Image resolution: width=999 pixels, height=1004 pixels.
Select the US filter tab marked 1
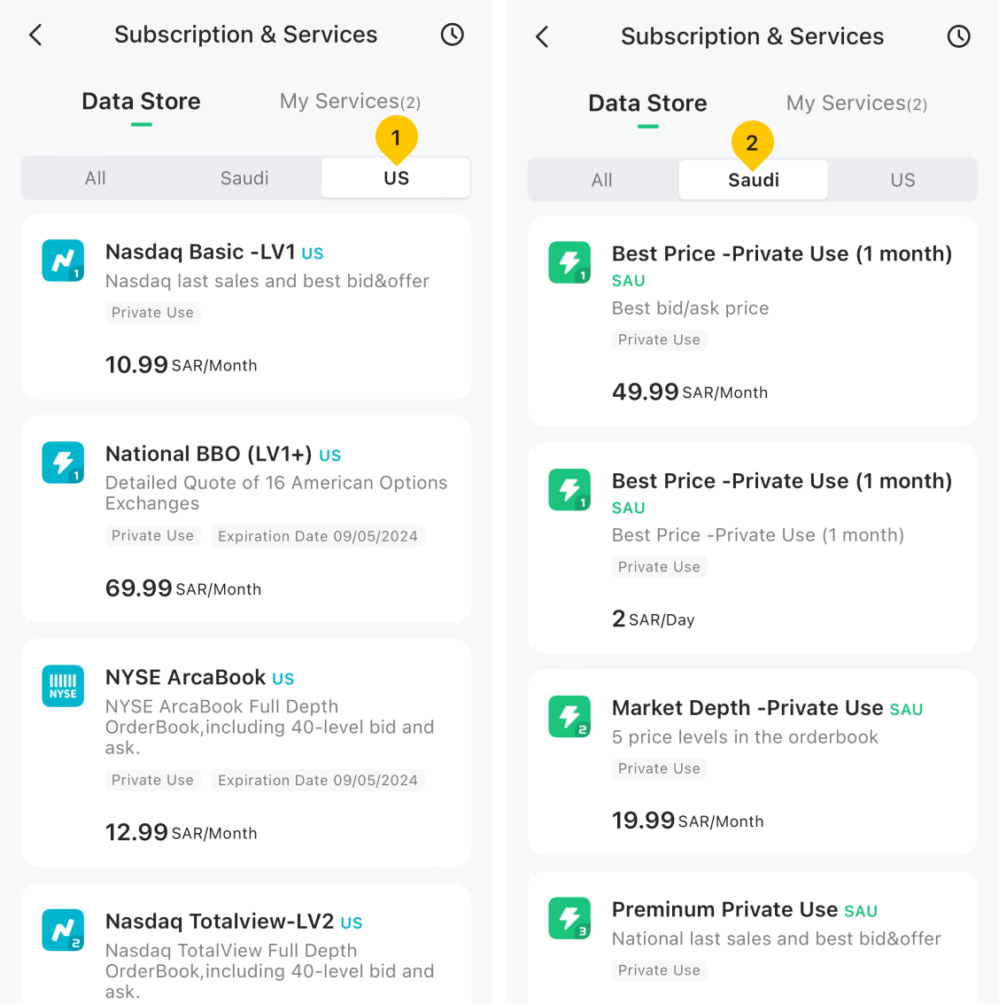(396, 178)
